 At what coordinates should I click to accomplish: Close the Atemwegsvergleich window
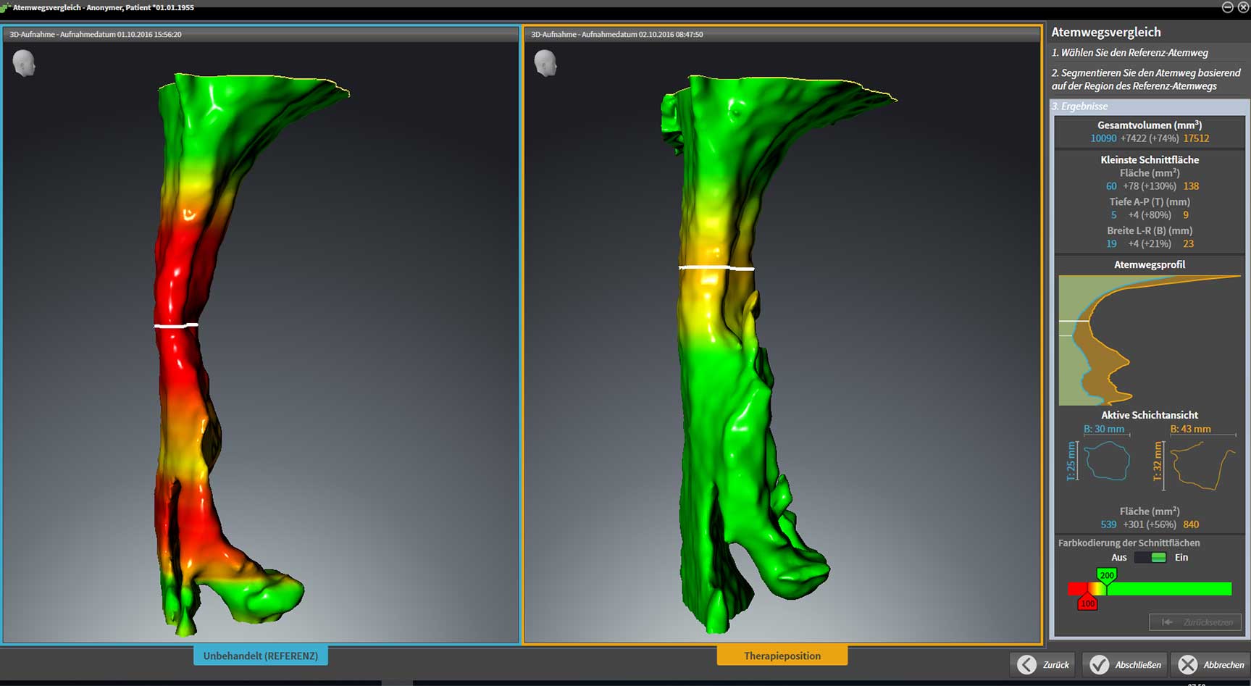[x=1243, y=7]
